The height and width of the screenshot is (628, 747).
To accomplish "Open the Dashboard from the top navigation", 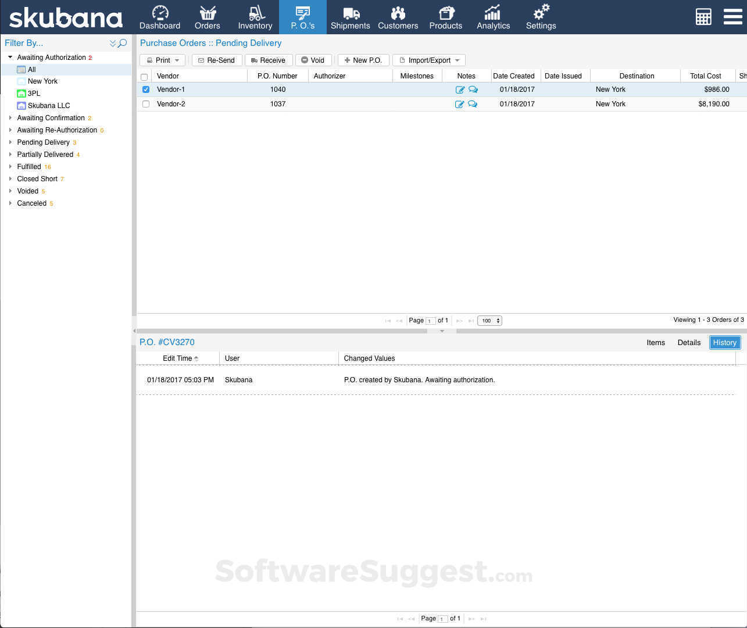I will coord(160,17).
